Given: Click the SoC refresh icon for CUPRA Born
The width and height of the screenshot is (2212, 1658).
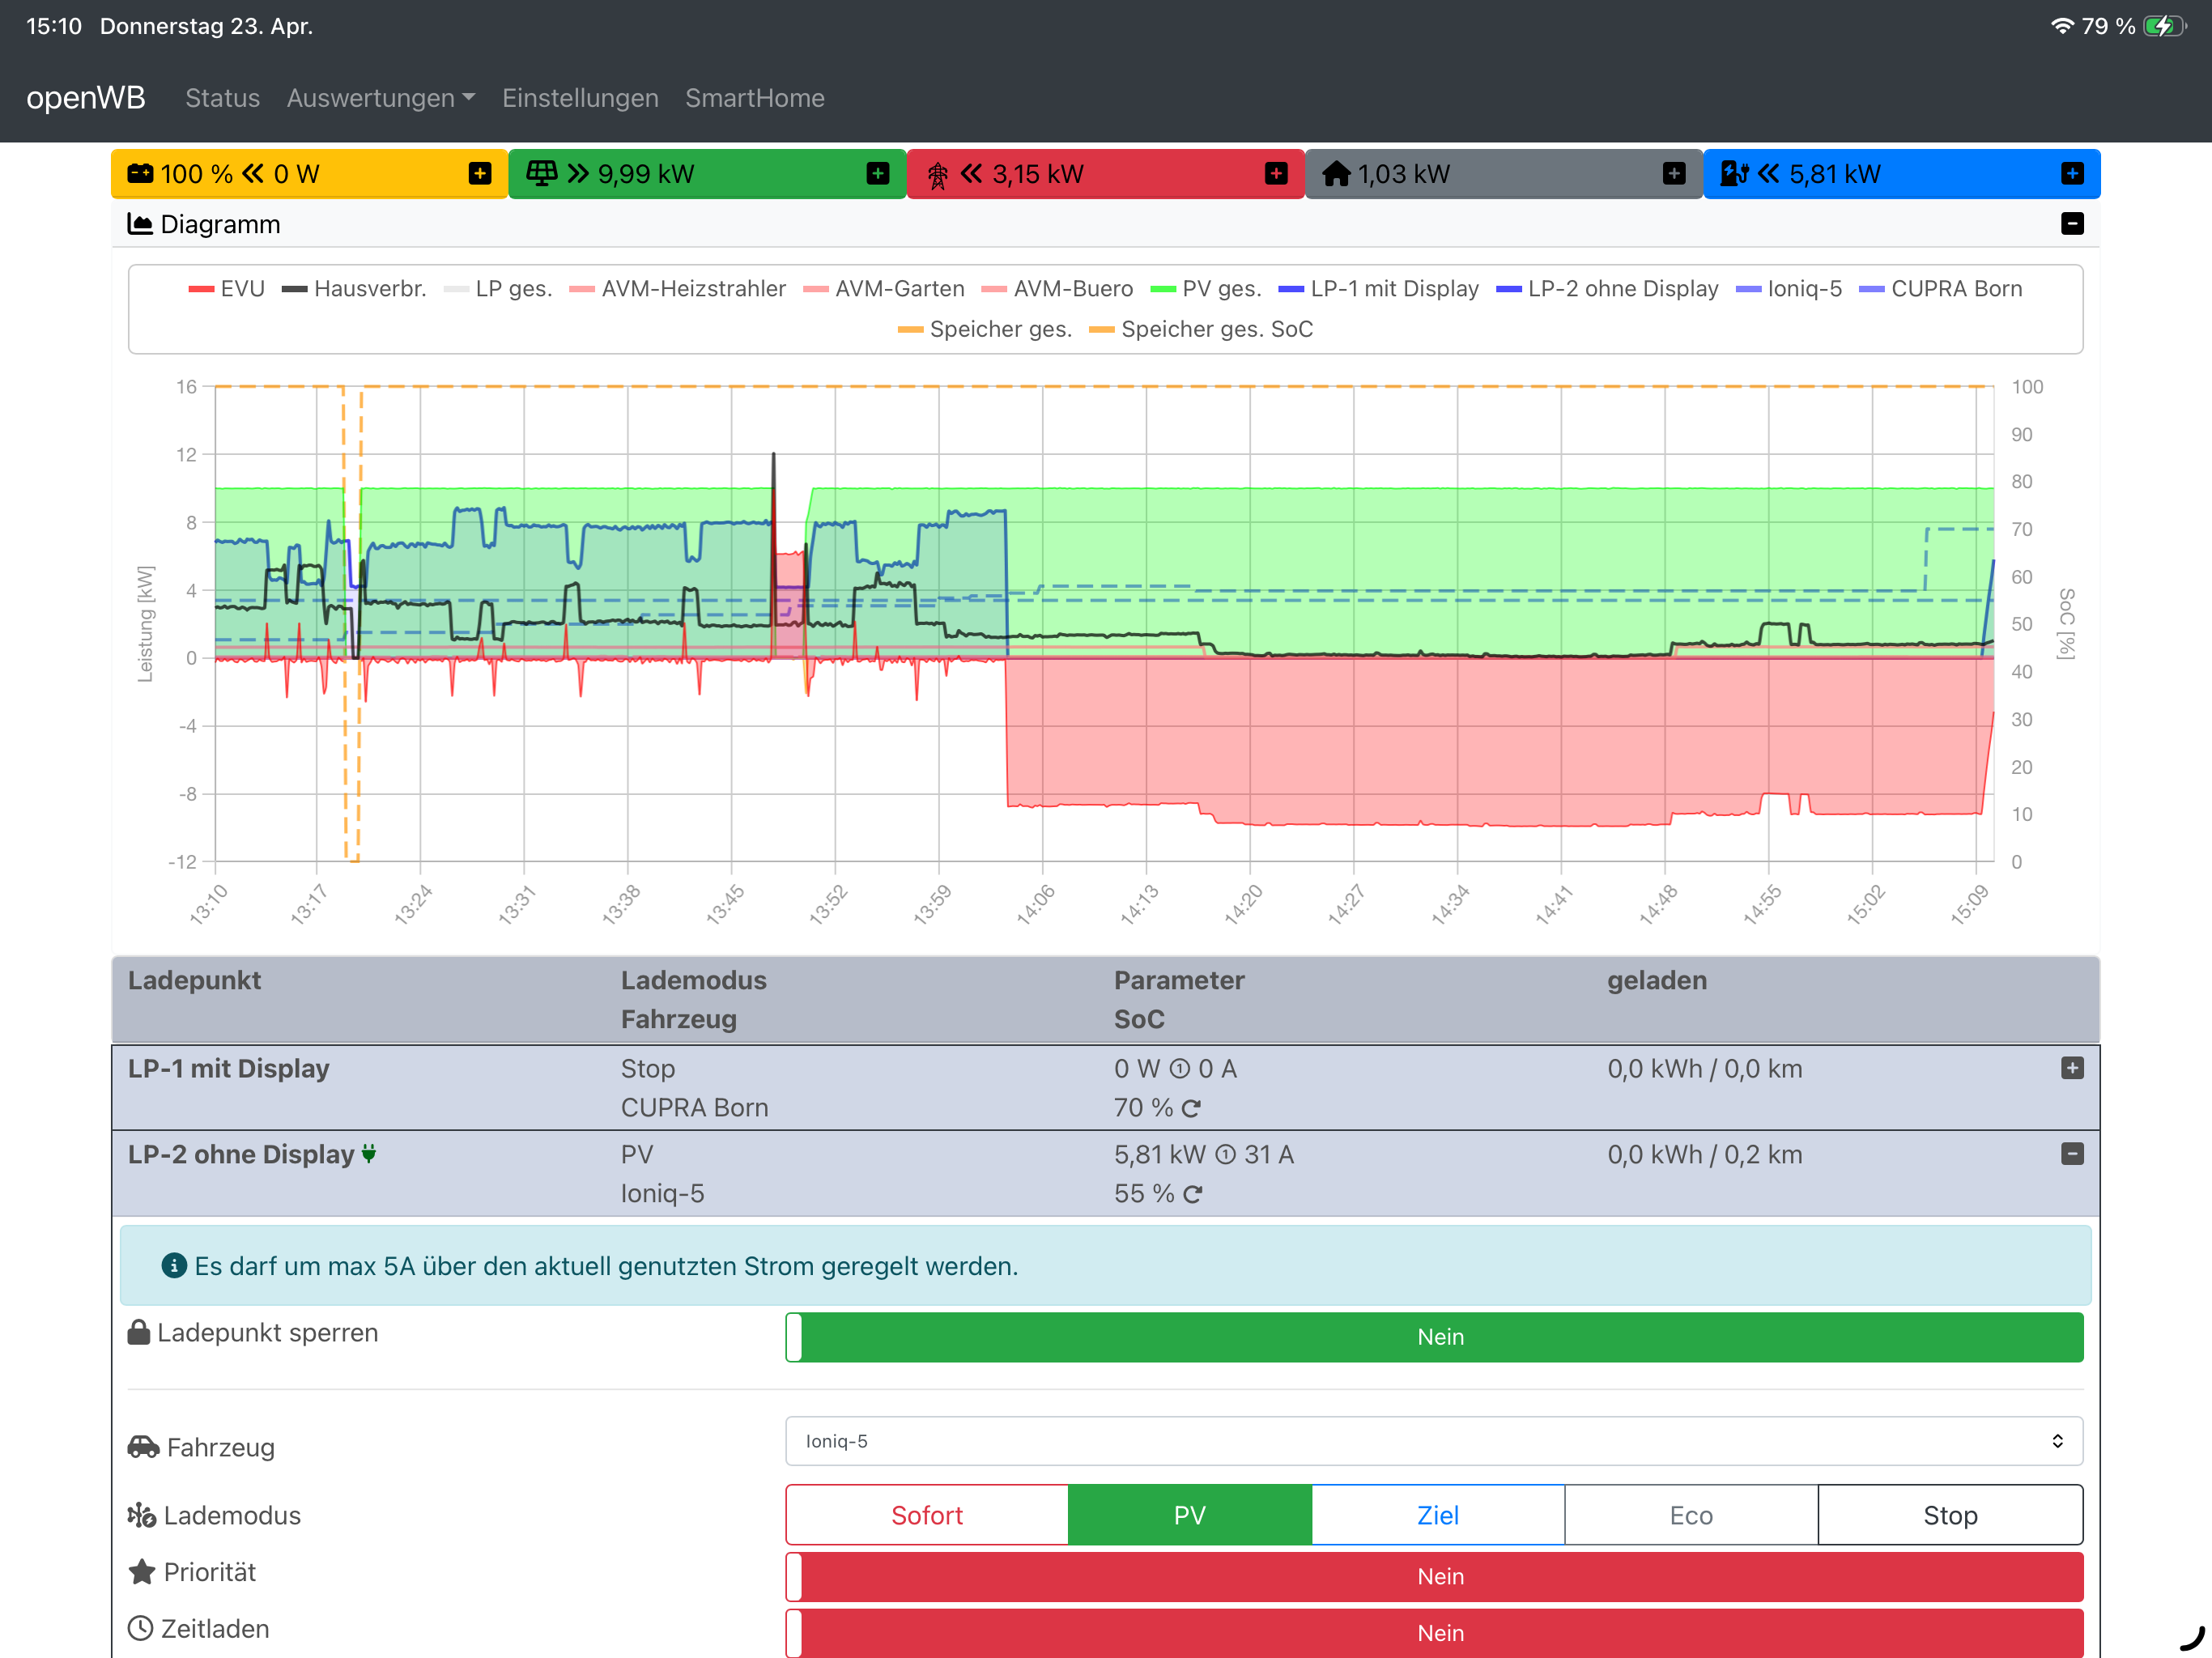Looking at the screenshot, I should [x=1190, y=1108].
